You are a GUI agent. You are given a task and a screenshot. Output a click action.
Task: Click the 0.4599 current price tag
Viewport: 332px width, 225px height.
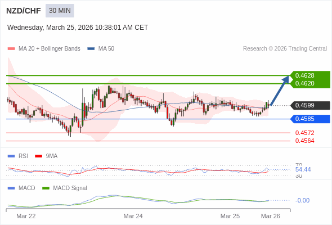[310, 105]
